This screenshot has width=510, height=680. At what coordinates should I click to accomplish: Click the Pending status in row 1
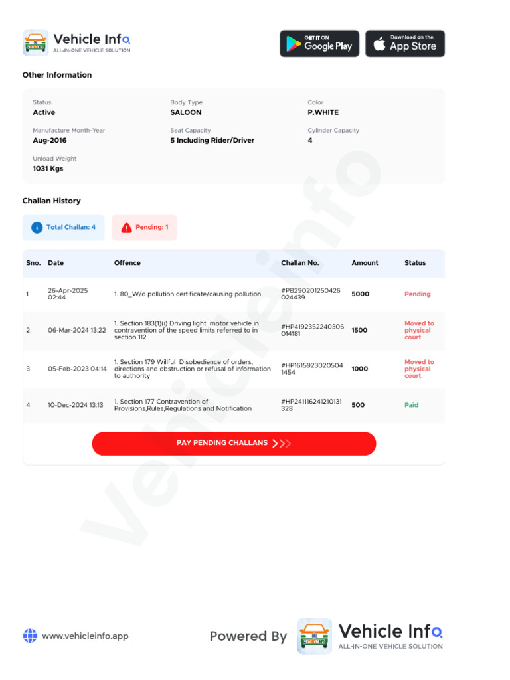point(417,294)
